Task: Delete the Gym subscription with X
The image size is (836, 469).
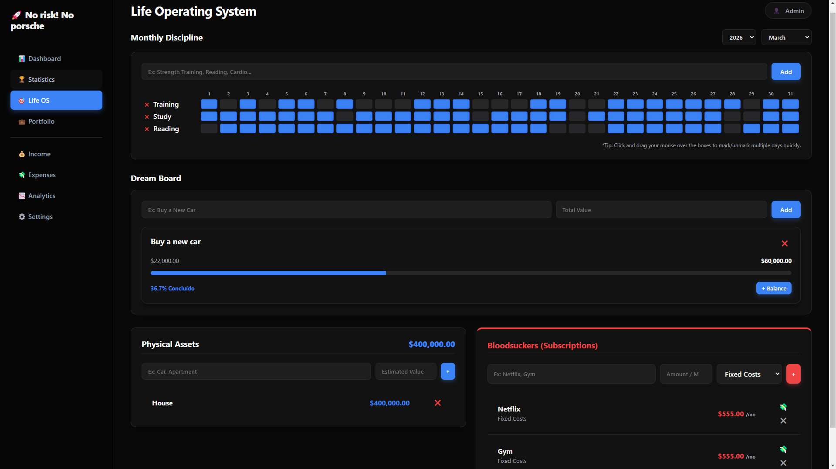Action: click(783, 463)
